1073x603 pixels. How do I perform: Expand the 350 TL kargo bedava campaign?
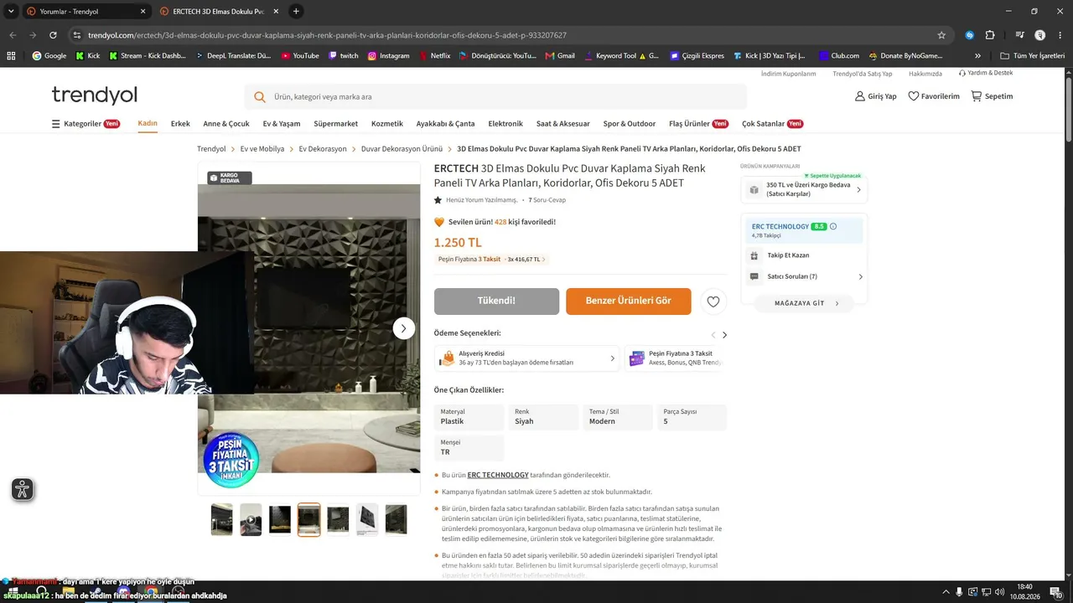click(804, 189)
